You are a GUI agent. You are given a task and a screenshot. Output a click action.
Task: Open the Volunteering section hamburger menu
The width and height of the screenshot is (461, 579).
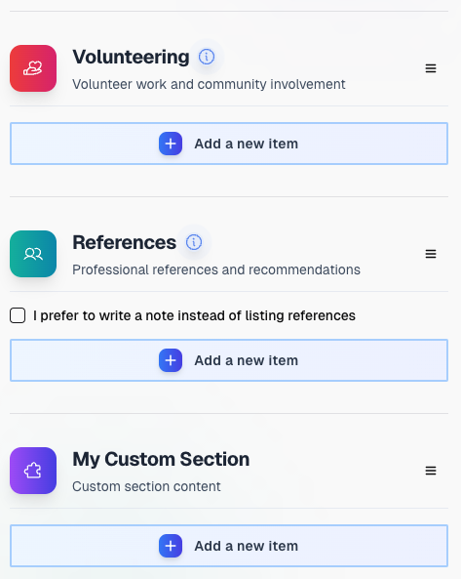pos(431,68)
